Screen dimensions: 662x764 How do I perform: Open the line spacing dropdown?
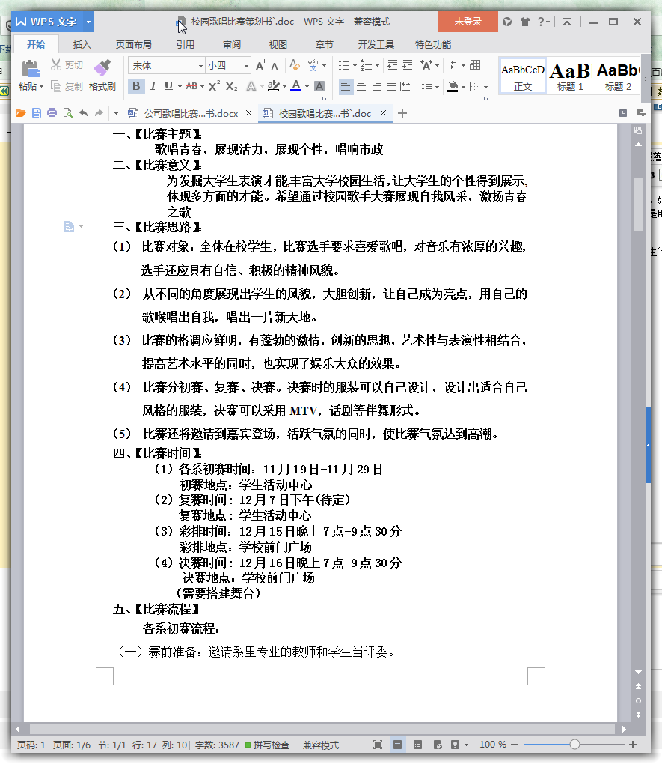click(x=437, y=87)
